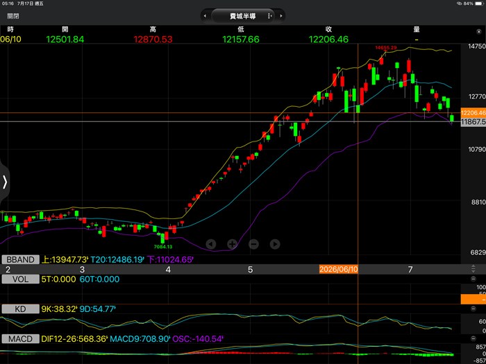Tap the 06/10 date in the header
Viewport: 486px width, 364px height.
(10, 40)
